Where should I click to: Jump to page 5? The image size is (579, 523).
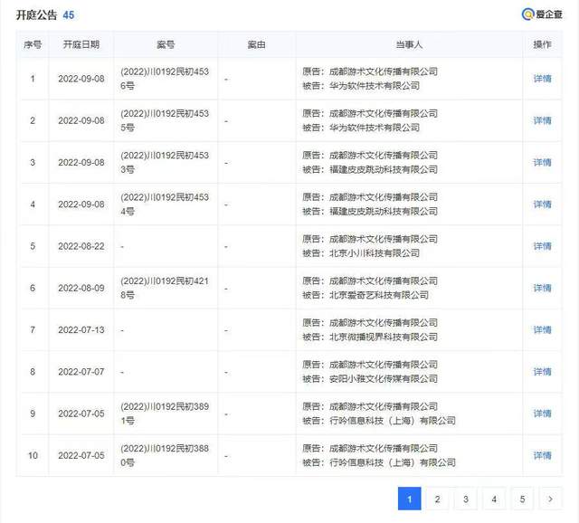522,499
